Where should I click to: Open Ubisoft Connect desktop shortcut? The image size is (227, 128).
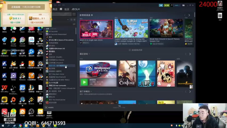22,42
